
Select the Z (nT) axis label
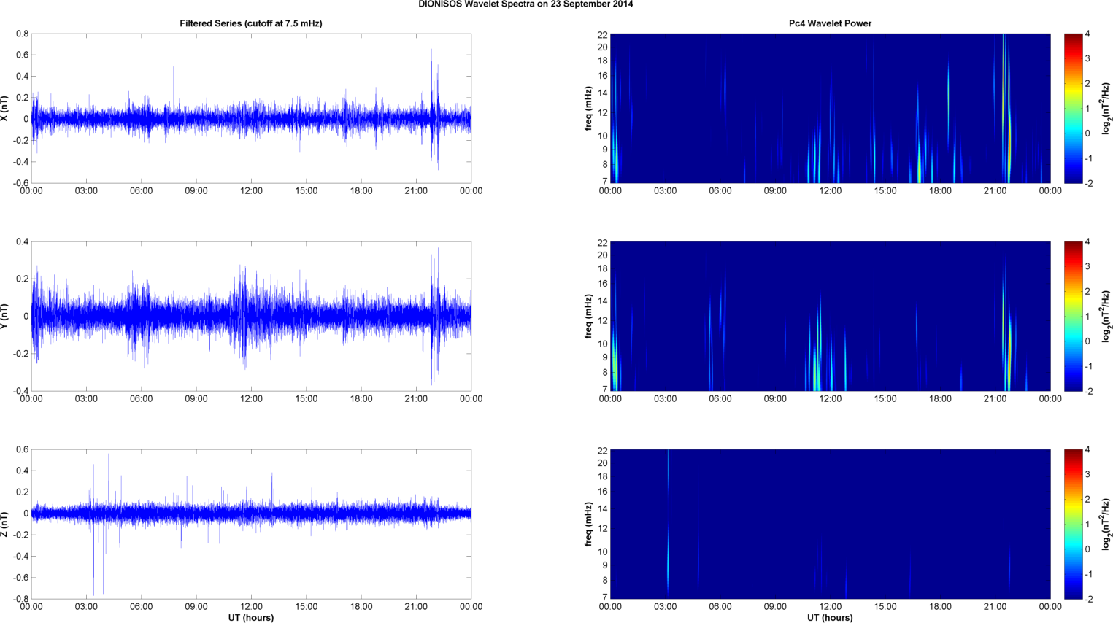(x=6, y=525)
